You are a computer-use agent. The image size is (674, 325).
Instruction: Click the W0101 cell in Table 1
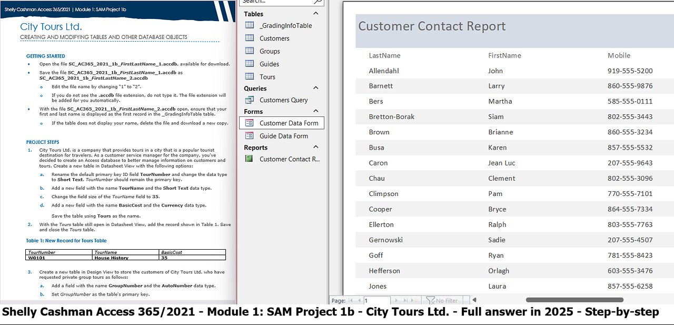(60, 258)
